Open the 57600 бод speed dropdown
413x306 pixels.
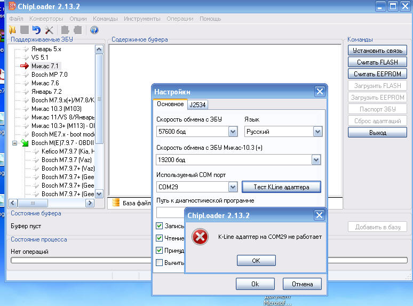[x=233, y=131]
